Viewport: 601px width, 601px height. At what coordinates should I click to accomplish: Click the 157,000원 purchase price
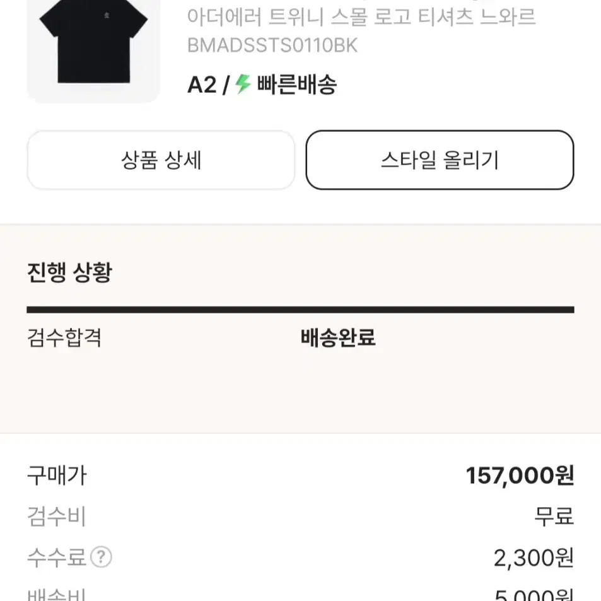(x=520, y=476)
